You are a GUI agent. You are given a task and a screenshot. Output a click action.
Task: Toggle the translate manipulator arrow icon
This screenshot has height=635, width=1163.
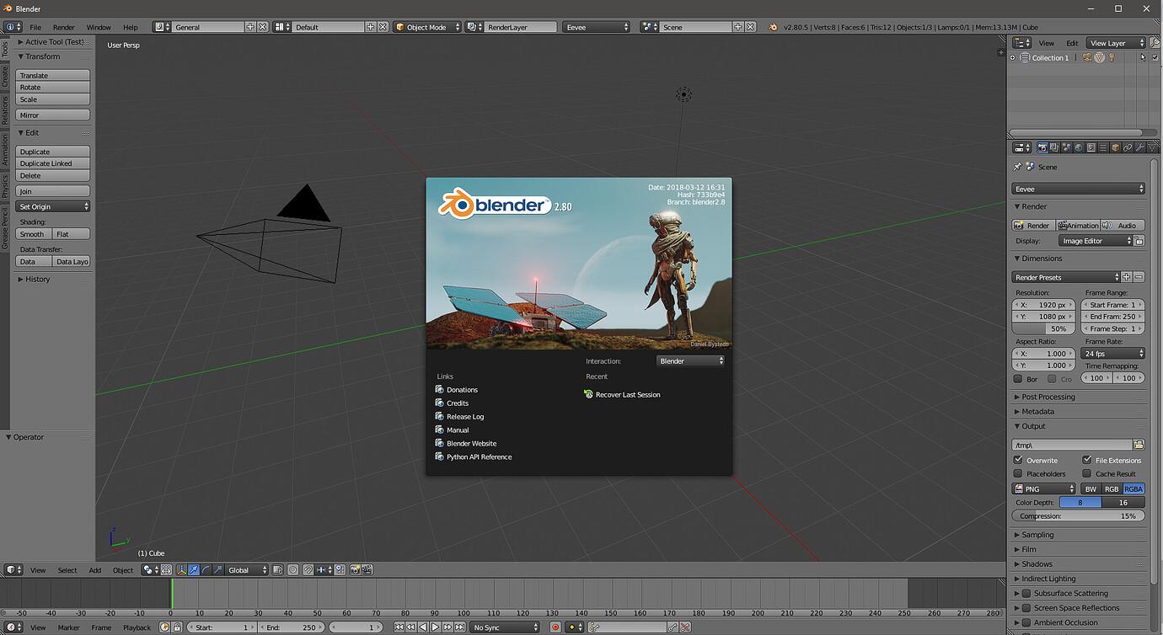194,570
